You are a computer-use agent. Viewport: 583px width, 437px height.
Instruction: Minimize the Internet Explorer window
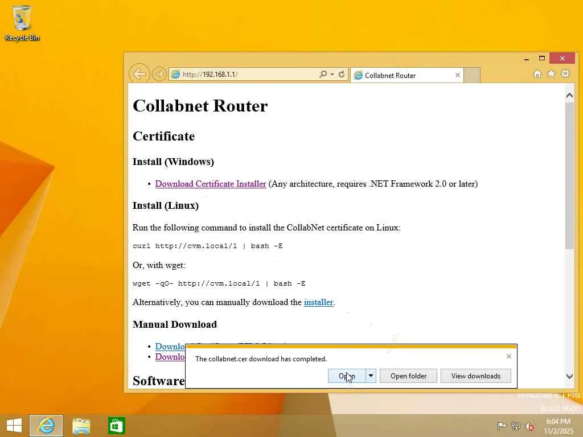(x=527, y=59)
